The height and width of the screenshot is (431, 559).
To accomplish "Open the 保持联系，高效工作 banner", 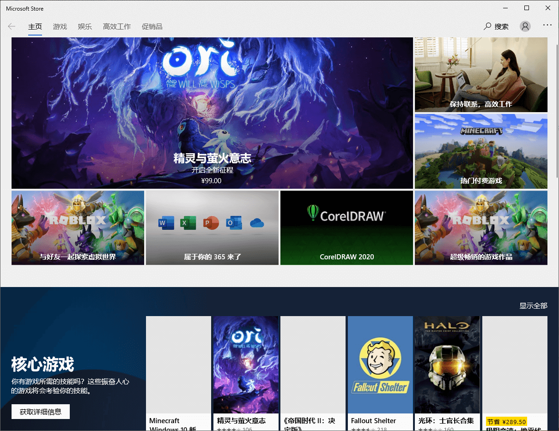I will [x=481, y=75].
